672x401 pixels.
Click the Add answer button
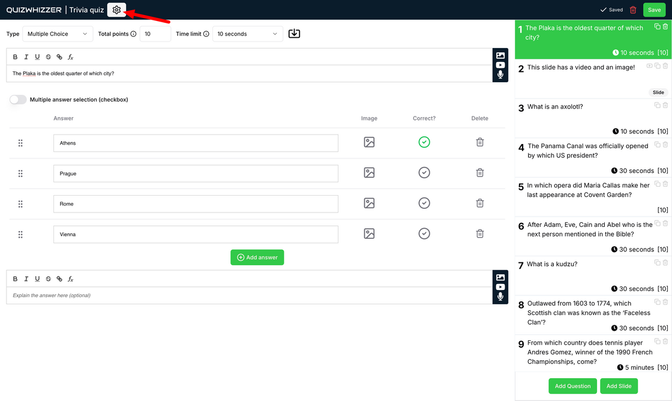coord(257,258)
